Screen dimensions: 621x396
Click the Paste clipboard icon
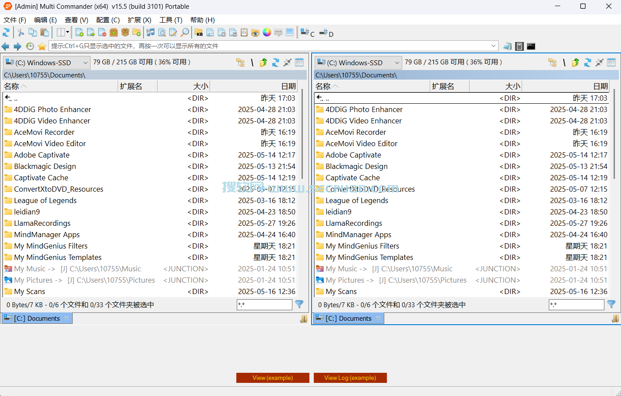44,32
